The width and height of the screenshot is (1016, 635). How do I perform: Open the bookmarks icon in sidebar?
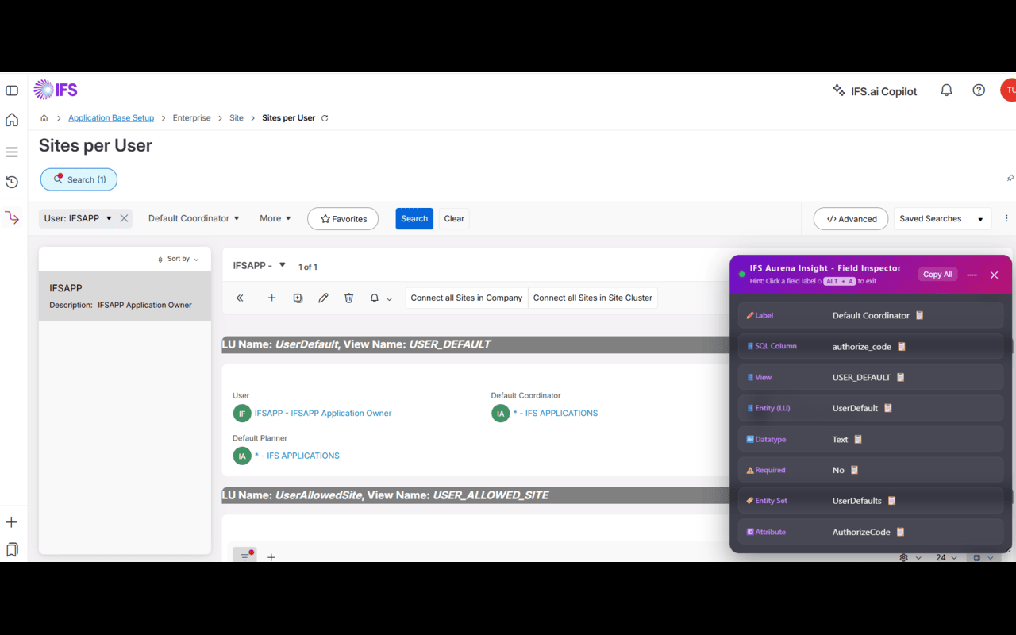12,549
